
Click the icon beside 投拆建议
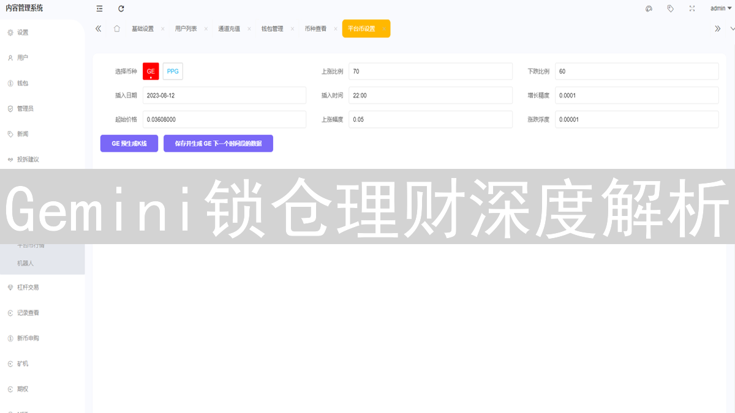(x=10, y=159)
